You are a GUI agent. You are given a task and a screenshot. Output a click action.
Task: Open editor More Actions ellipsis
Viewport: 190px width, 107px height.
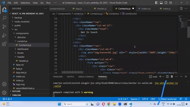(x=186, y=8)
